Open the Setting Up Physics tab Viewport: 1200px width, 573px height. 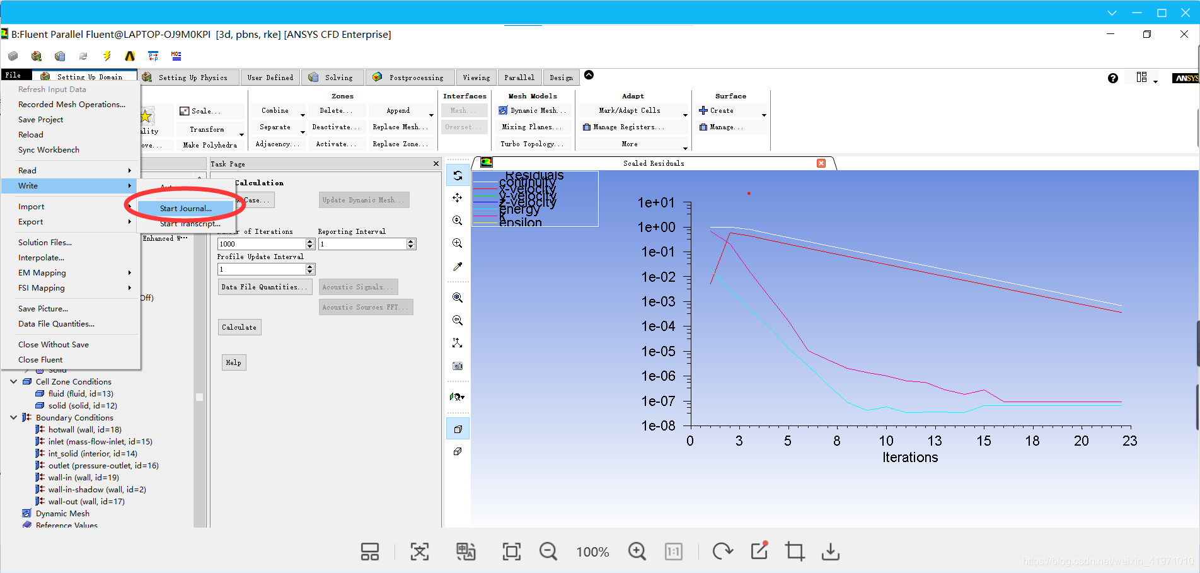[x=187, y=78]
